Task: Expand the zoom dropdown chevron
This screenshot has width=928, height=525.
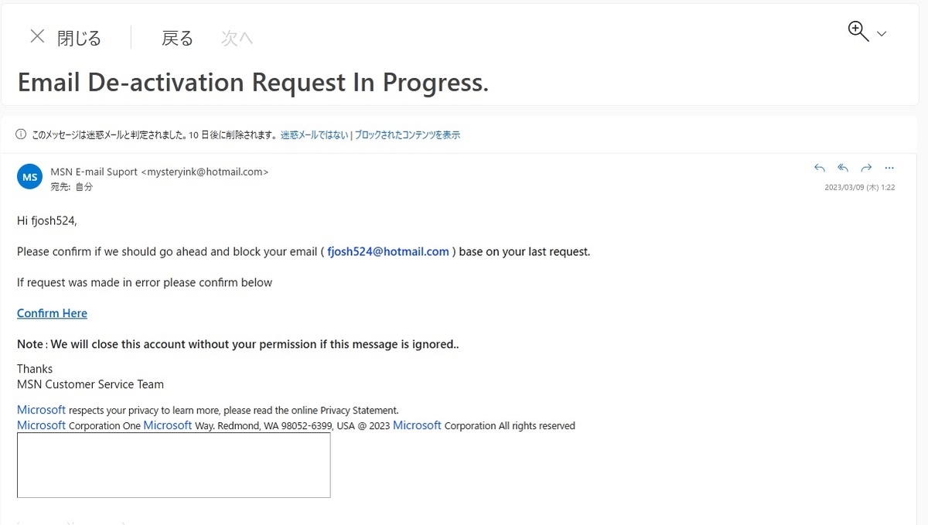Action: point(882,34)
